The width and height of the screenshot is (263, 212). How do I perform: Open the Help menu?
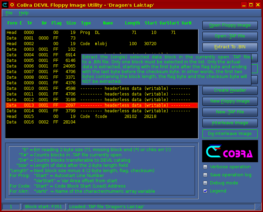(x=24, y=13)
